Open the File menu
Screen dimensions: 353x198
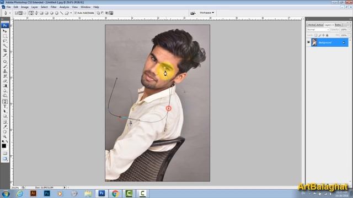(9, 7)
